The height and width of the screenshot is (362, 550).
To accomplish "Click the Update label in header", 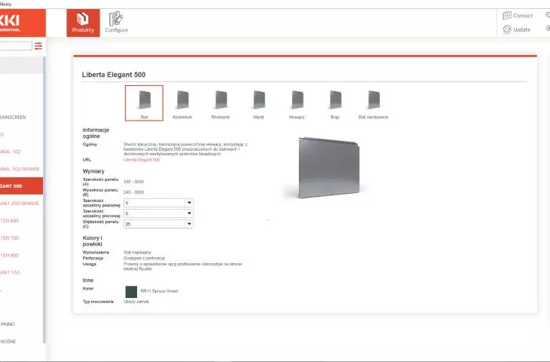I will pyautogui.click(x=521, y=30).
